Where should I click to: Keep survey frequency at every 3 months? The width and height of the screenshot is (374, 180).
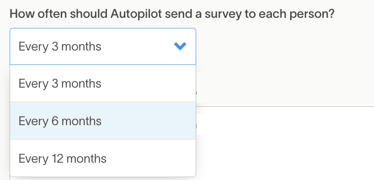coord(103,83)
